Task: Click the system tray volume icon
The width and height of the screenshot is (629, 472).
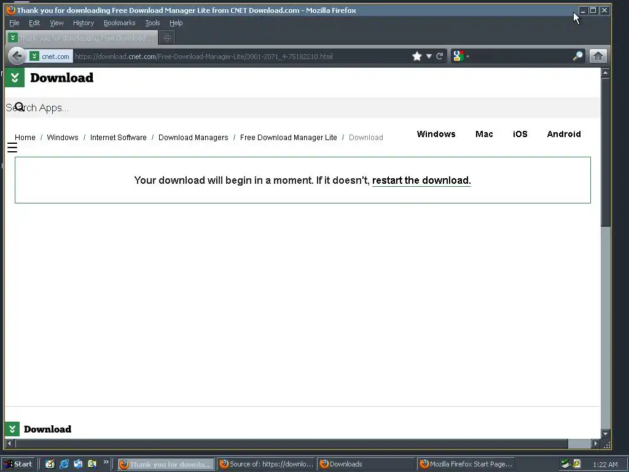Action: pos(577,464)
